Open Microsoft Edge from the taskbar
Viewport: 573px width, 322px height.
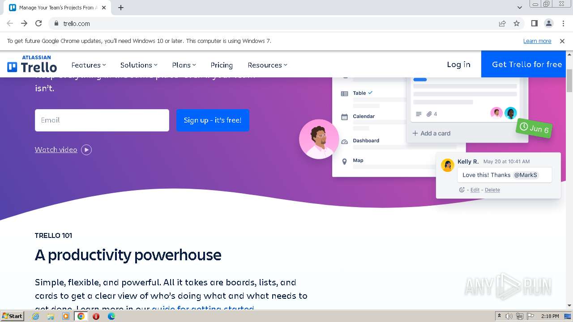pos(111,316)
